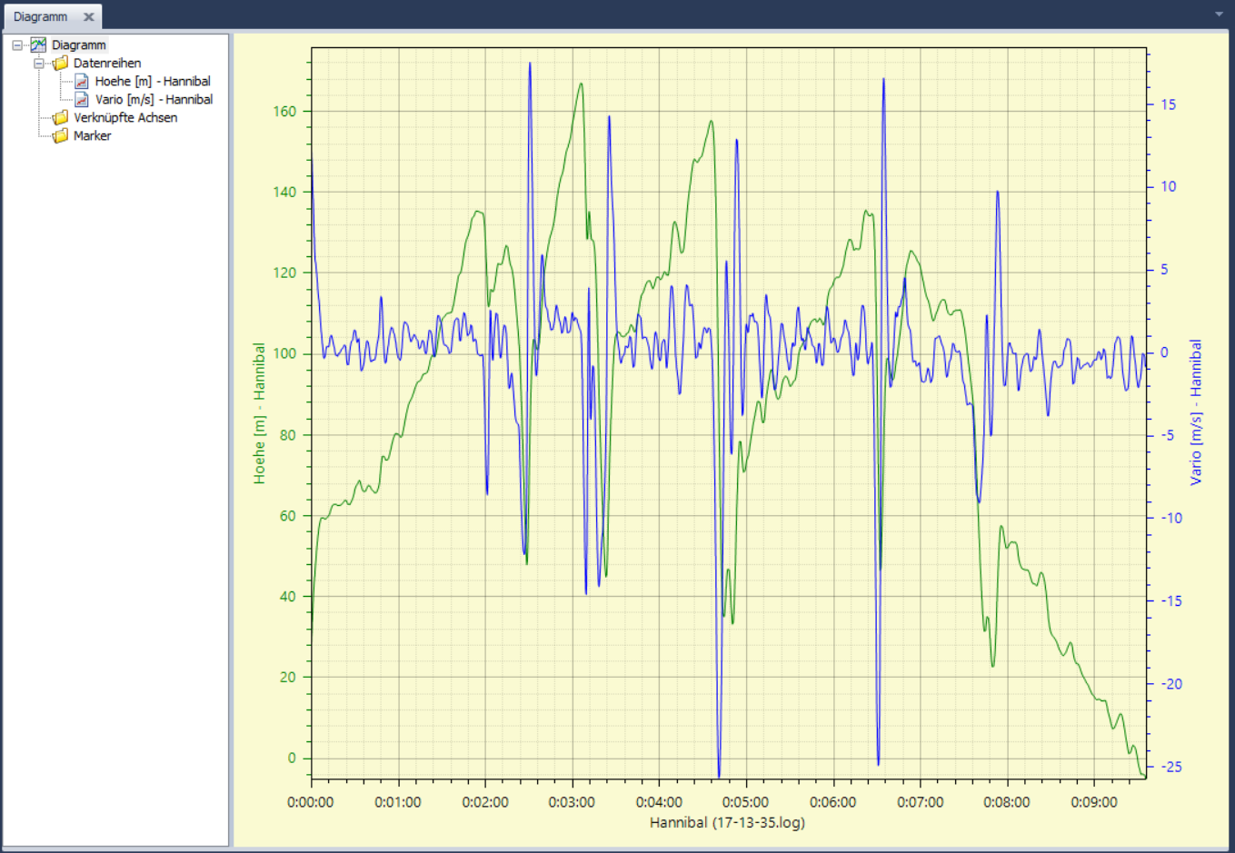The width and height of the screenshot is (1235, 853).
Task: Select the Marker tree label
Action: [92, 135]
